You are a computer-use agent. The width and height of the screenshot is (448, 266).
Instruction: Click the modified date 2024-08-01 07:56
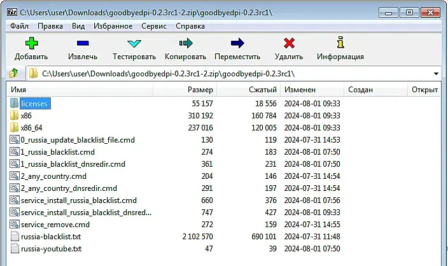pyautogui.click(x=312, y=200)
